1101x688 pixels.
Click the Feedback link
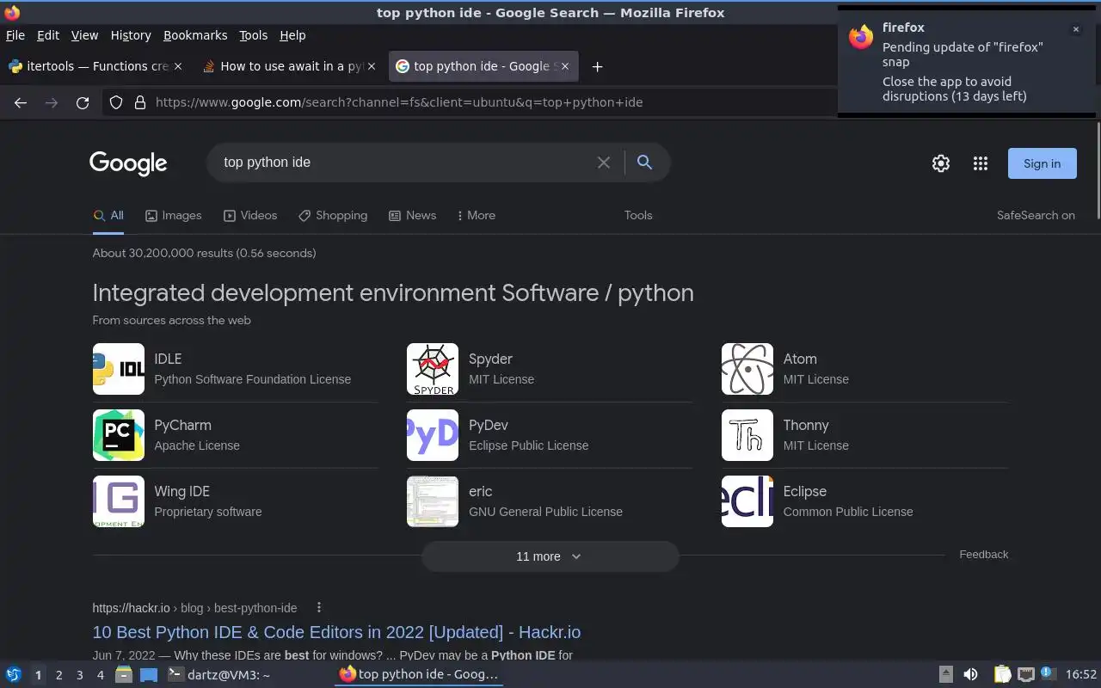[x=983, y=555]
